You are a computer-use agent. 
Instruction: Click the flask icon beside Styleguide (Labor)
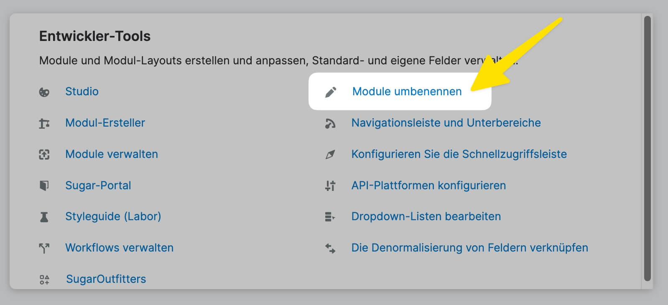(x=44, y=217)
